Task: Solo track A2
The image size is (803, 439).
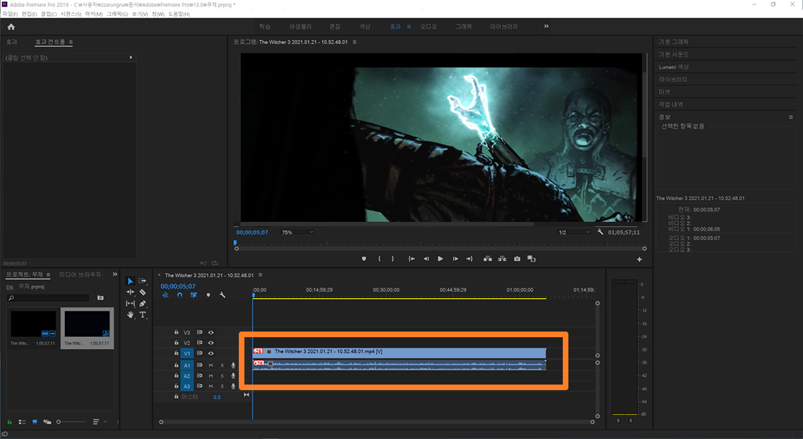Action: tap(222, 376)
